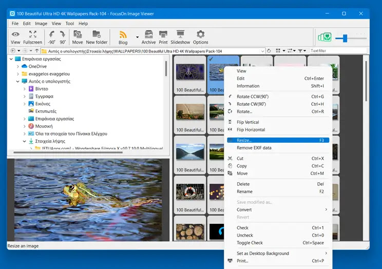The image size is (382, 269).
Task: Choose Delete in context menu
Action: [278, 184]
